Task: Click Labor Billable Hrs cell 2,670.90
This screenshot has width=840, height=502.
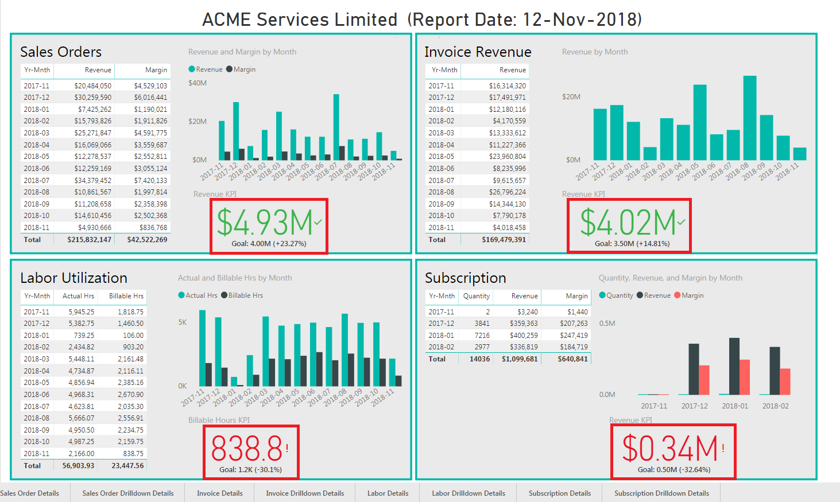Action: [131, 395]
